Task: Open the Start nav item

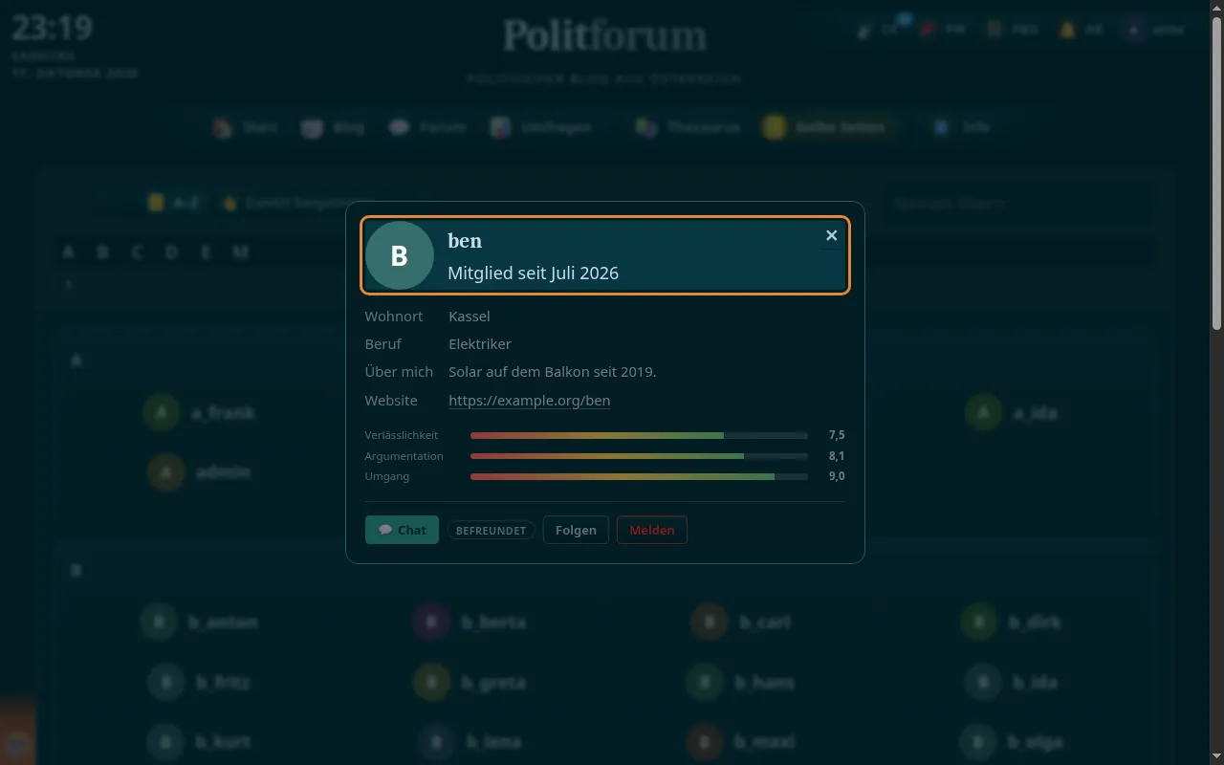Action: coord(246,127)
